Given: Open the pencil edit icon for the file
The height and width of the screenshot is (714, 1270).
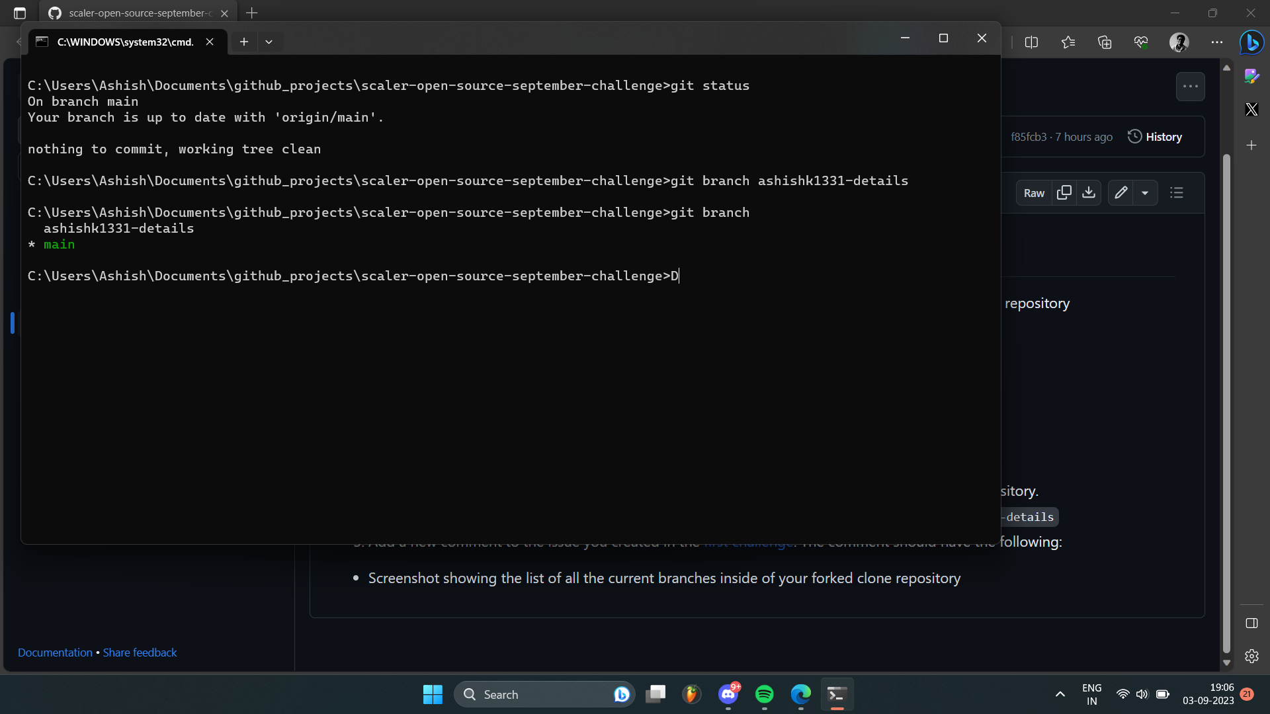Looking at the screenshot, I should [1121, 192].
